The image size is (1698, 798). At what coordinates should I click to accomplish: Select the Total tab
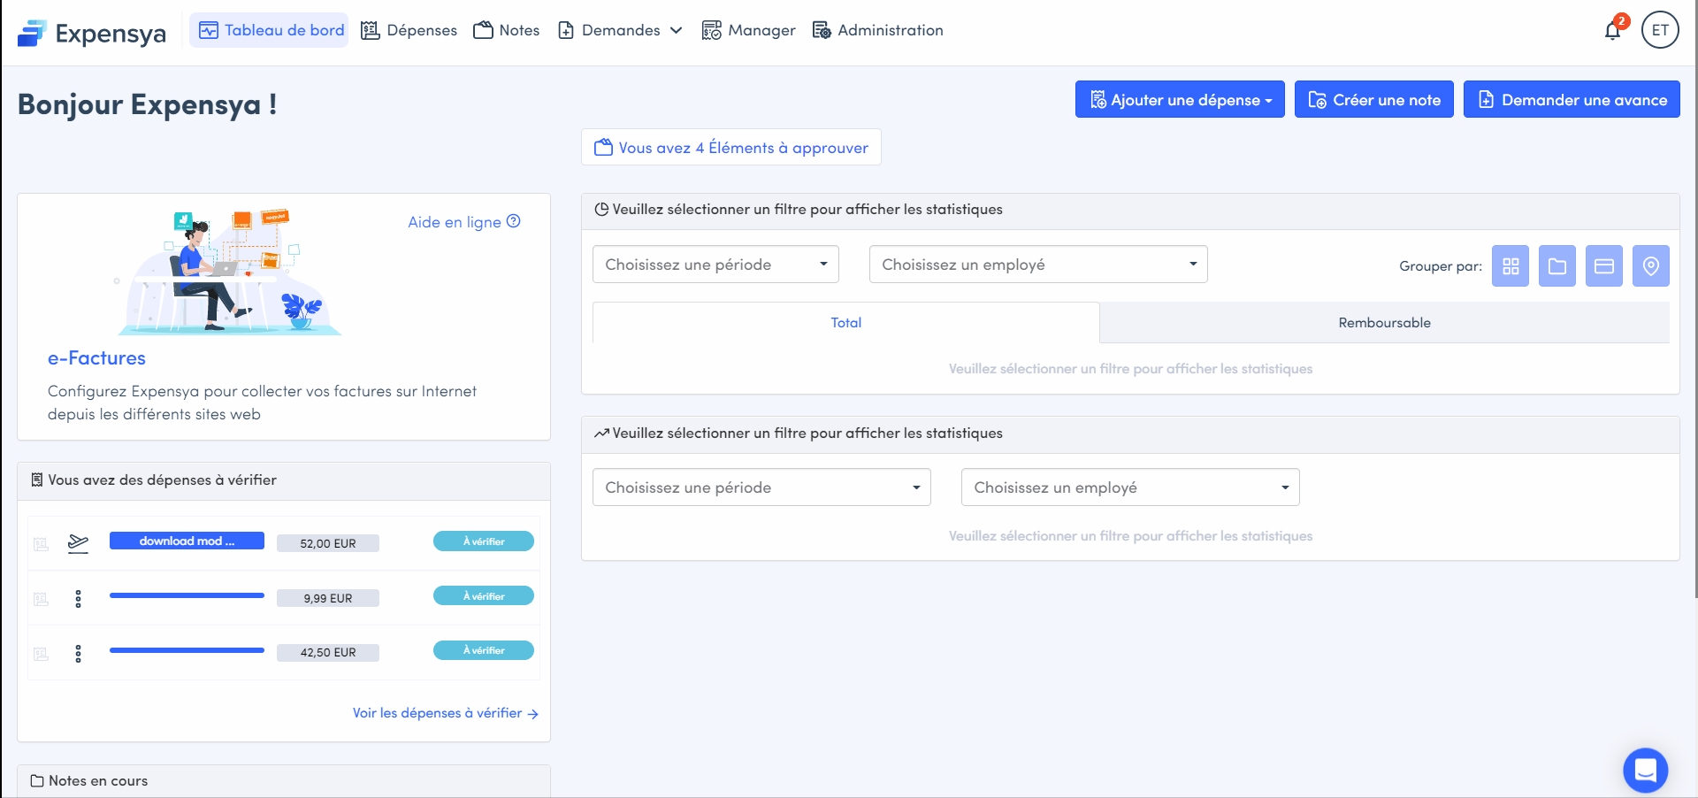(846, 323)
